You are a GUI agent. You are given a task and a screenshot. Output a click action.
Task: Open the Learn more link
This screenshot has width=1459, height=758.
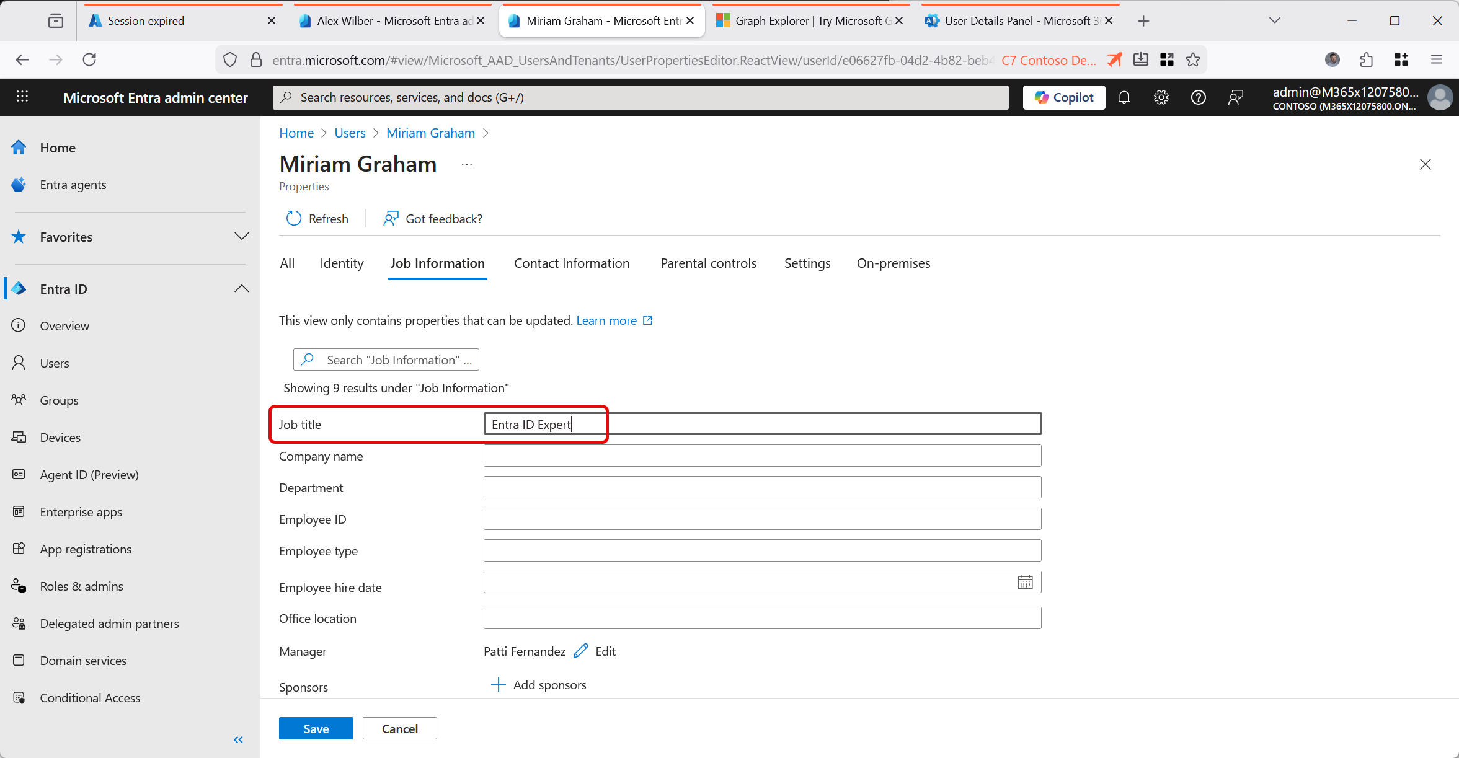point(606,320)
